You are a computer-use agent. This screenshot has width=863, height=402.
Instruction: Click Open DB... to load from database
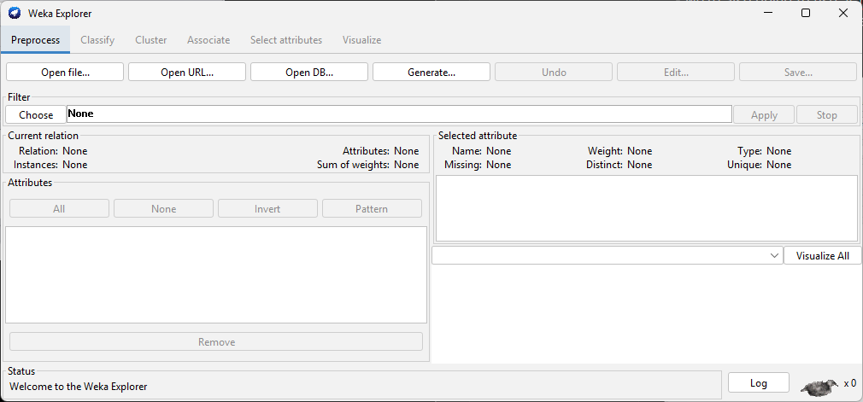(x=309, y=72)
